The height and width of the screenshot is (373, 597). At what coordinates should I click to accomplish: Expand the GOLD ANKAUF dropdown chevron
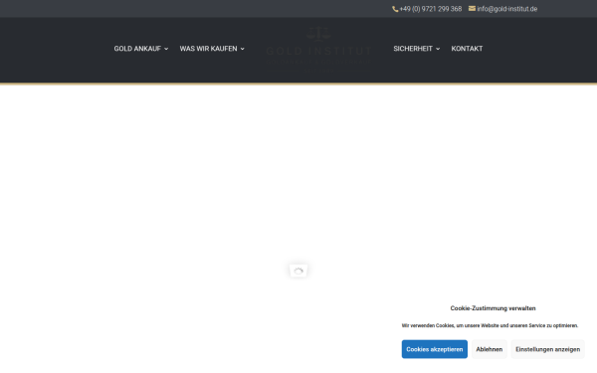click(x=166, y=49)
